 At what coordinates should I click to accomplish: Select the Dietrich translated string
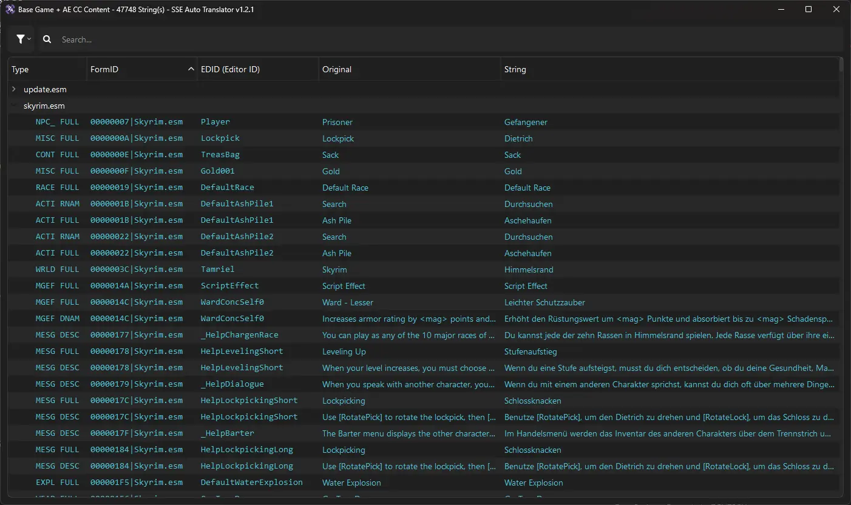(x=518, y=138)
